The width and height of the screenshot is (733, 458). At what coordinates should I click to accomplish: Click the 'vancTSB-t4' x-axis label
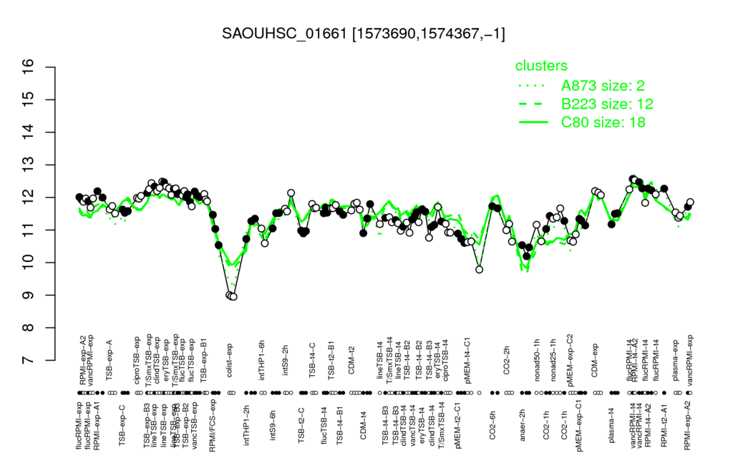tap(412, 424)
